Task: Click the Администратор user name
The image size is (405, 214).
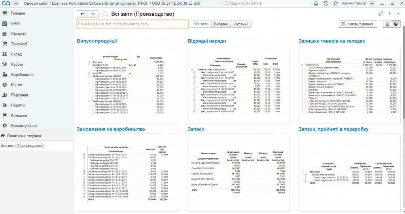Action: pos(354,3)
